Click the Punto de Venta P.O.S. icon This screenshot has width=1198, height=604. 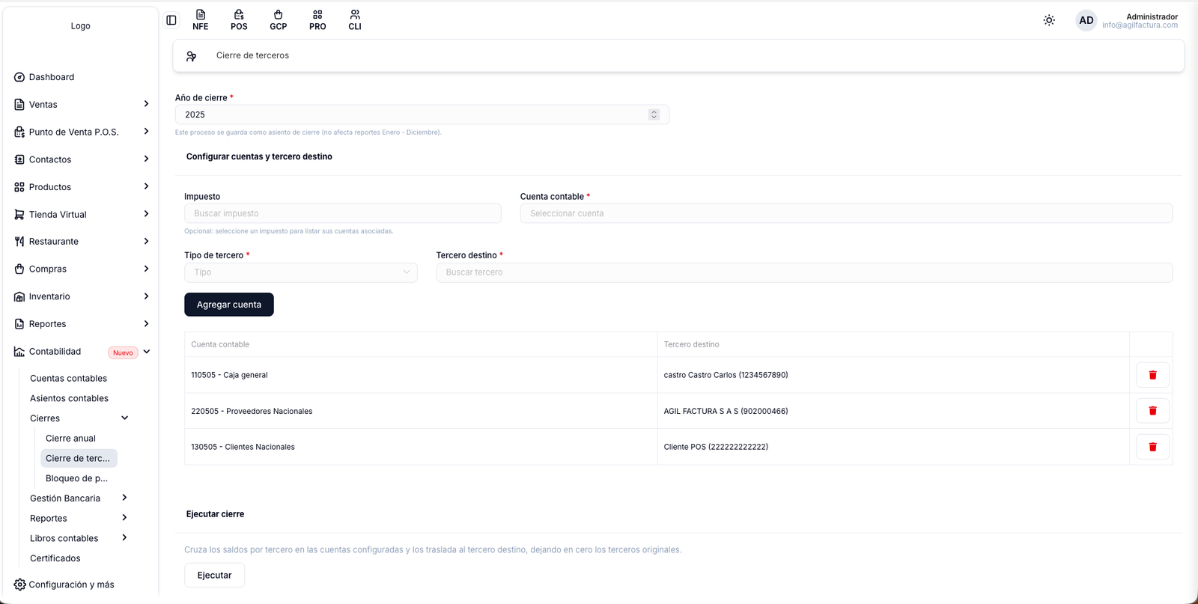click(19, 132)
